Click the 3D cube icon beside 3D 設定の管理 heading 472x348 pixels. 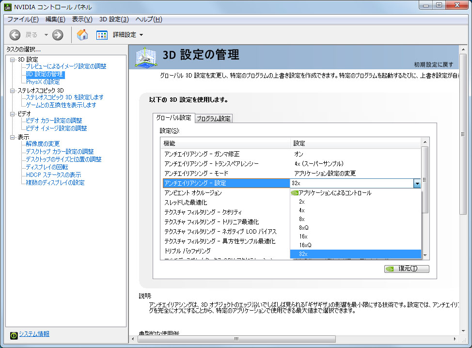click(146, 57)
